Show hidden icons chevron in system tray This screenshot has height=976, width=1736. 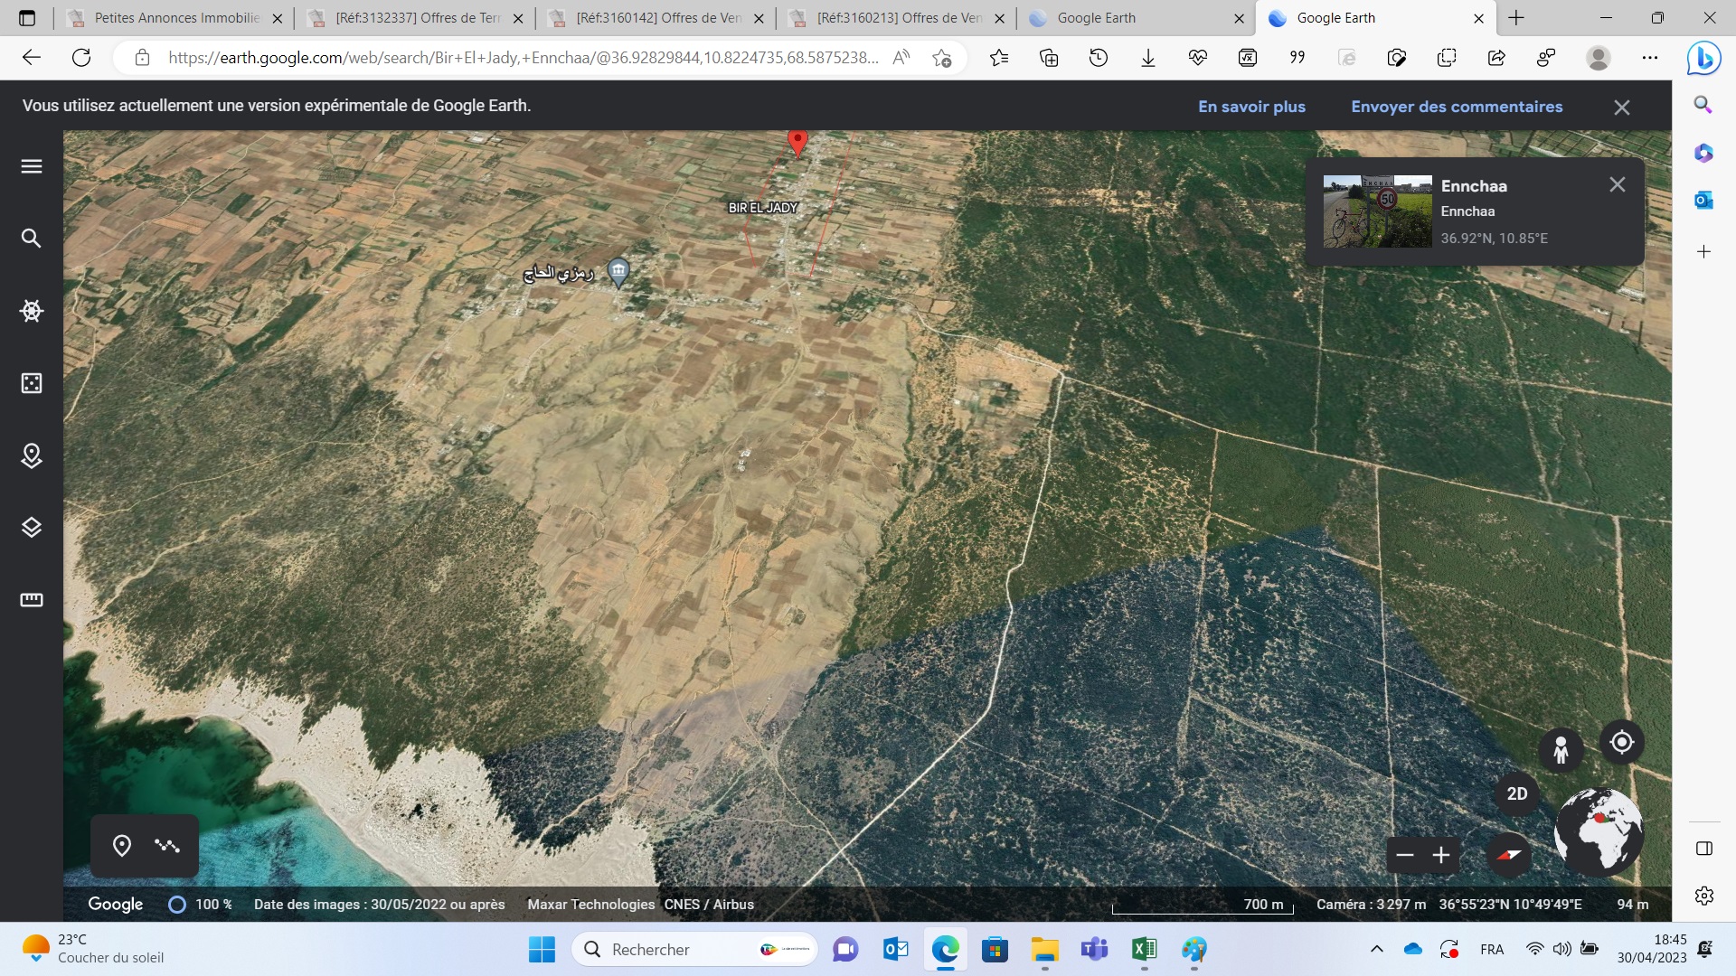(1376, 949)
